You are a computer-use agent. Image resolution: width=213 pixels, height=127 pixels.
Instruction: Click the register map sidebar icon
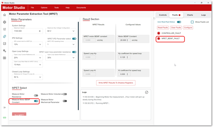click(x=4, y=58)
